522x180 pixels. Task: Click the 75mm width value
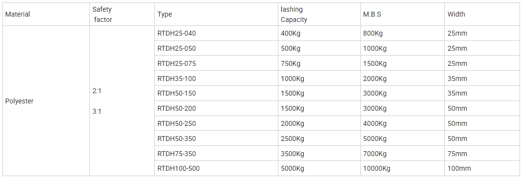[x=458, y=154]
